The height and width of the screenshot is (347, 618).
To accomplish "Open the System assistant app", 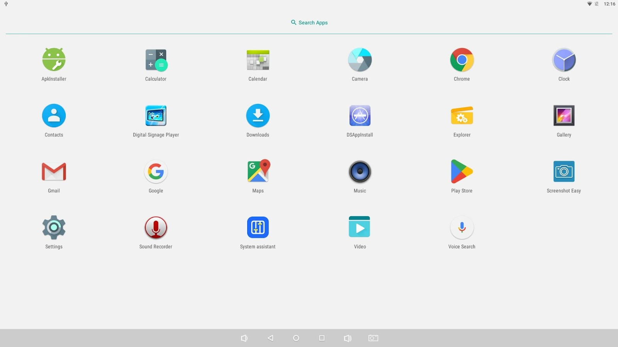I will tap(258, 227).
